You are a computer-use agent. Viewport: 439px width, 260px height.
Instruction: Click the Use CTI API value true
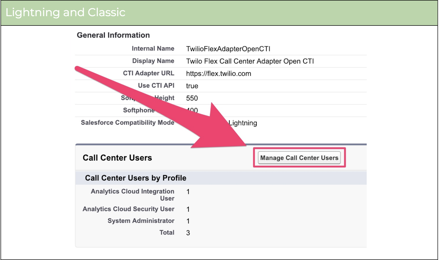tap(192, 86)
